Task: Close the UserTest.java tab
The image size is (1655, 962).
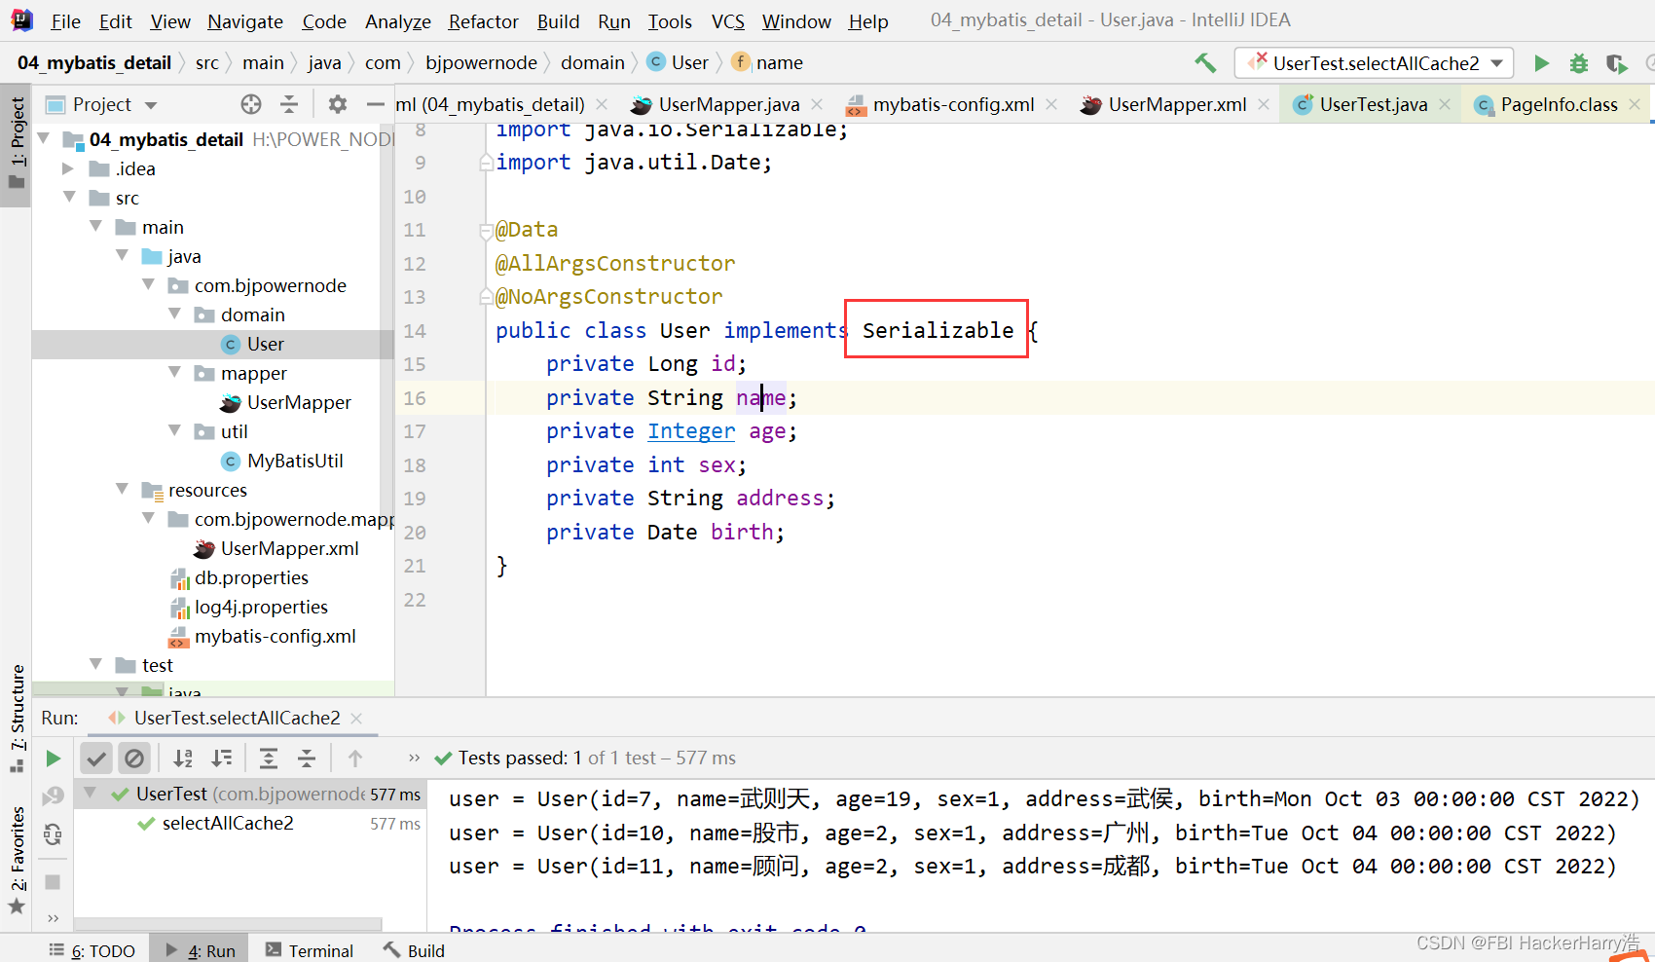Action: (1445, 104)
